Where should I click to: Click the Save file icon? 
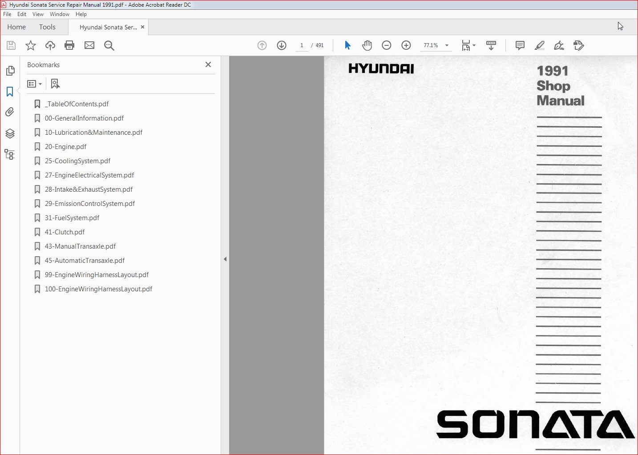[x=11, y=45]
